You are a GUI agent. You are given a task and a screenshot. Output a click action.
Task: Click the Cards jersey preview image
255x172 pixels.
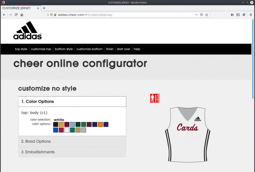[187, 135]
